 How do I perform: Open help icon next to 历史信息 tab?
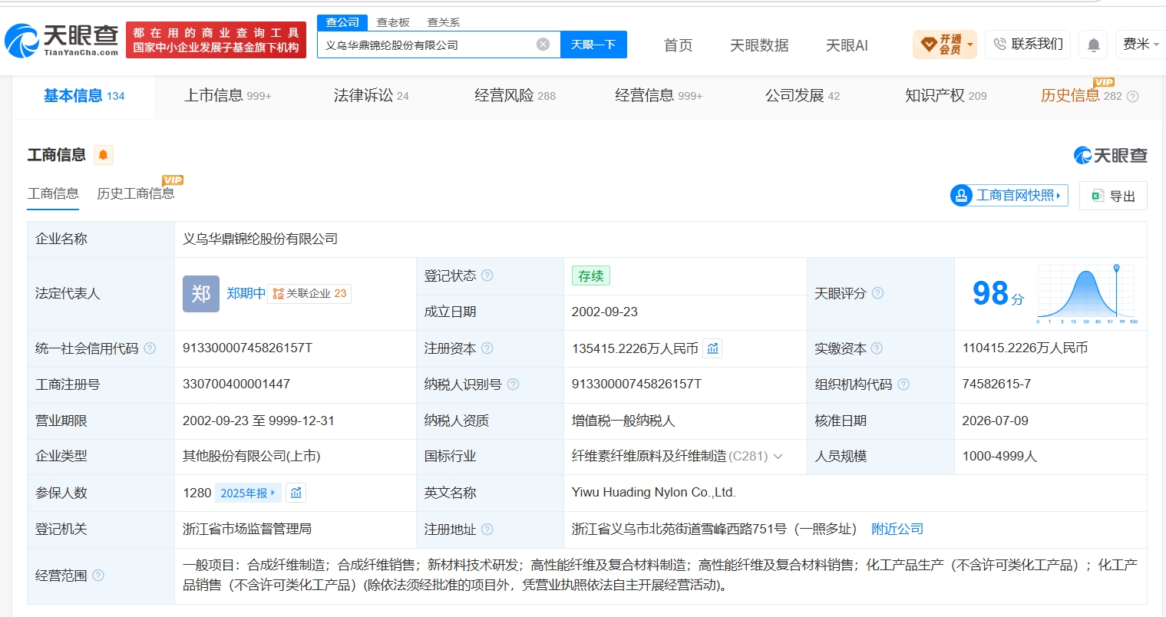(1132, 97)
